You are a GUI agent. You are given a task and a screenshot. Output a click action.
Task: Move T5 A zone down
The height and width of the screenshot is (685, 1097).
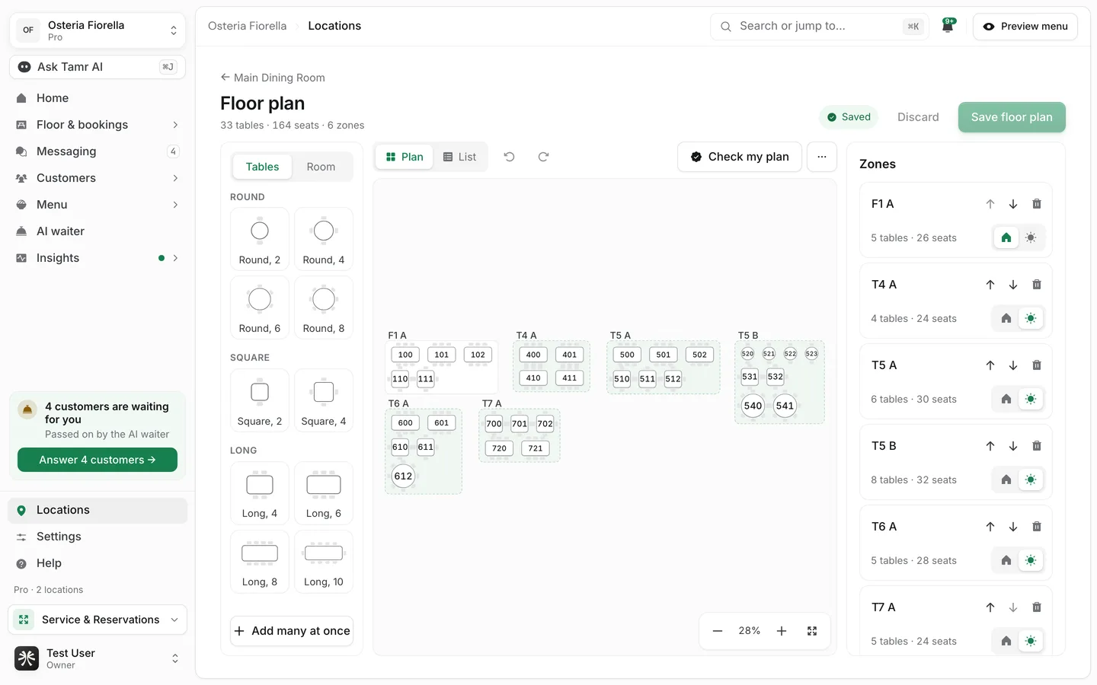click(1012, 365)
